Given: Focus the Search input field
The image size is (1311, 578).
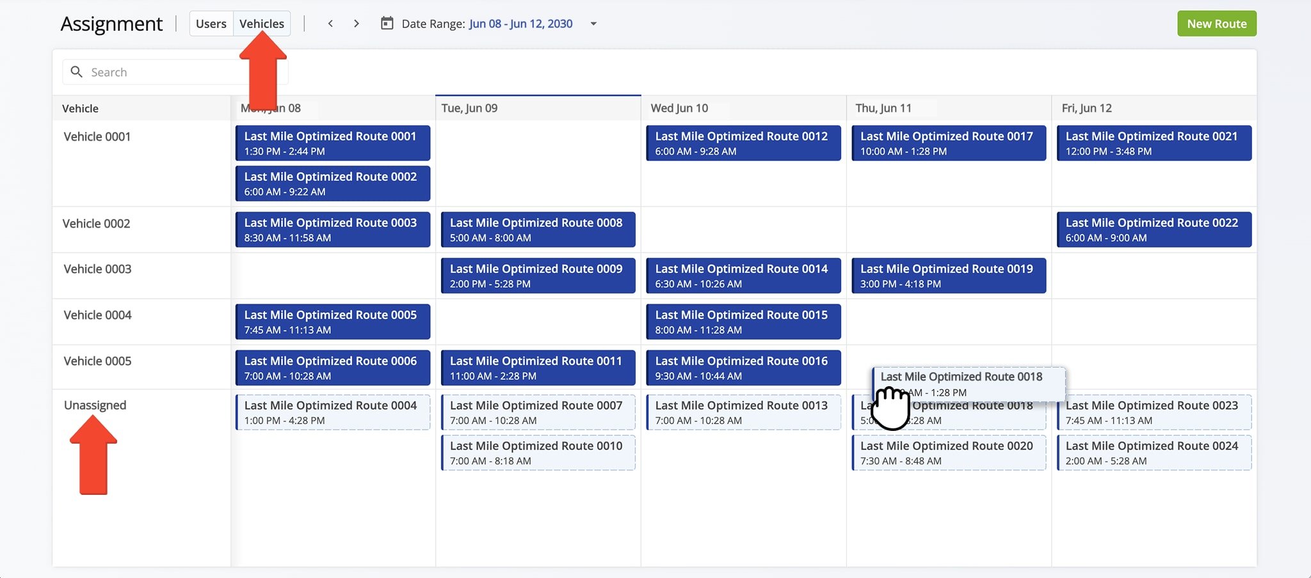Looking at the screenshot, I should (x=175, y=72).
